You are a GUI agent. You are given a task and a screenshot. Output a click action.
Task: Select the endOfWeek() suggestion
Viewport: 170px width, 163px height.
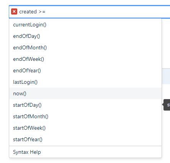(x=85, y=59)
